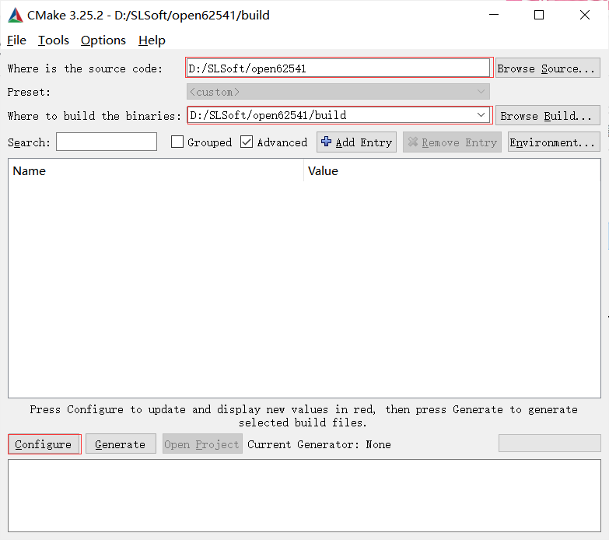Open the Help menu
Image resolution: width=609 pixels, height=540 pixels.
[x=152, y=40]
